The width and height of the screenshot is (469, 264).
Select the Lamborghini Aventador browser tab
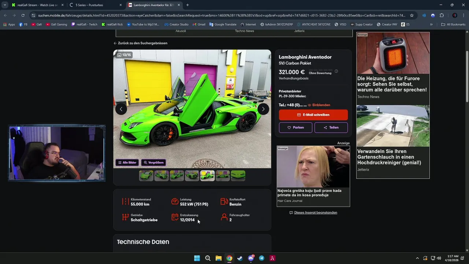click(x=154, y=5)
